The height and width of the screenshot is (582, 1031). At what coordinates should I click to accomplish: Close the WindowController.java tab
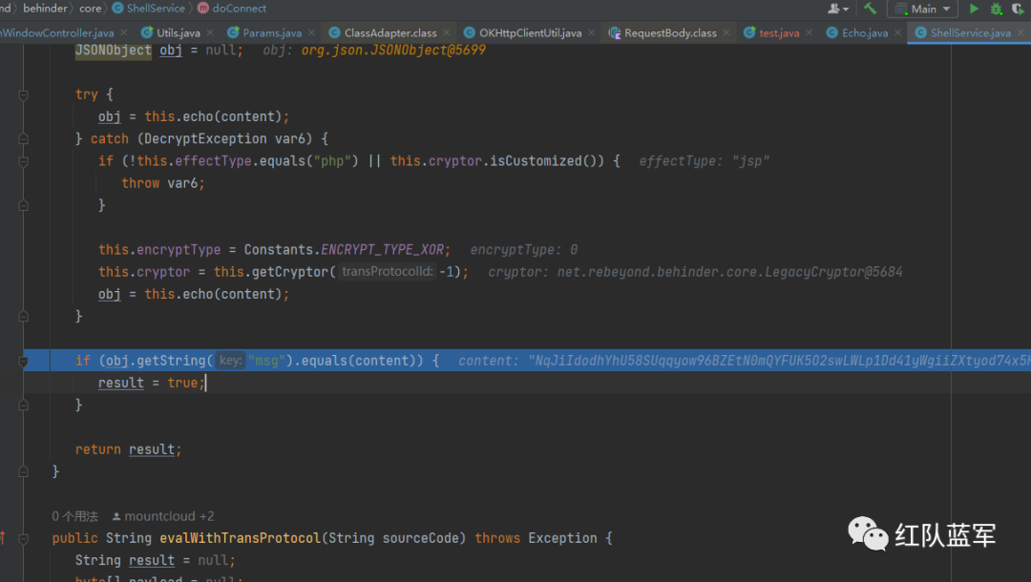point(123,32)
